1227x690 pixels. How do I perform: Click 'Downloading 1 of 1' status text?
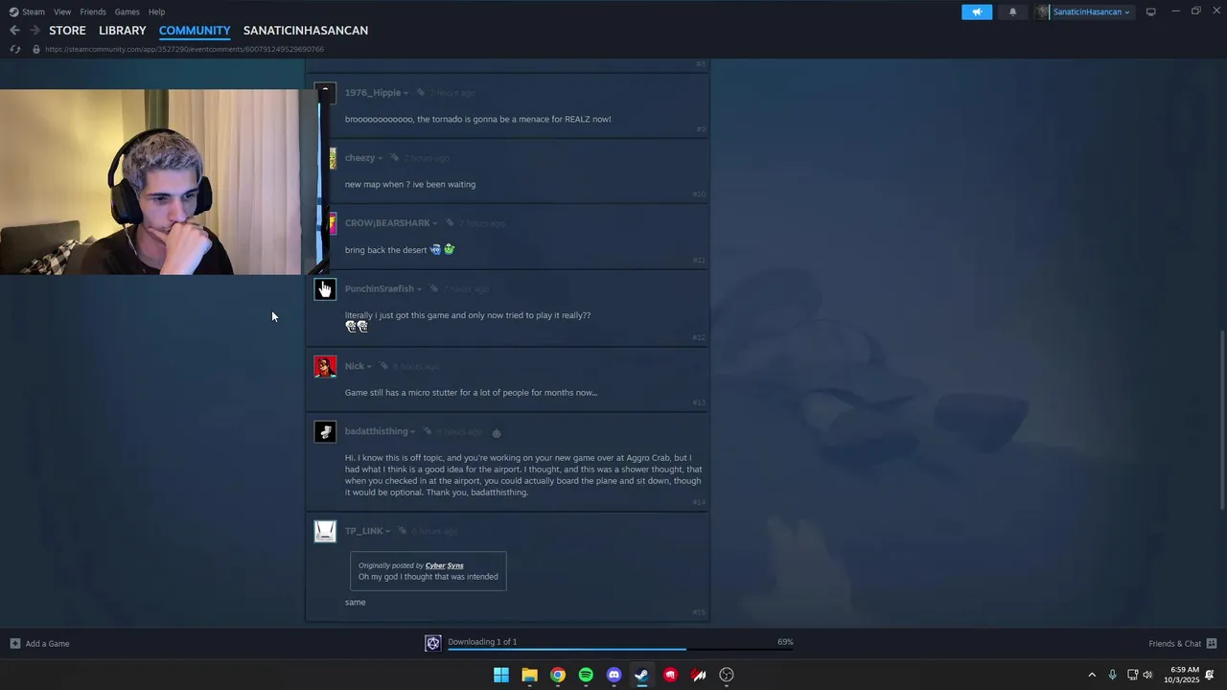(482, 641)
